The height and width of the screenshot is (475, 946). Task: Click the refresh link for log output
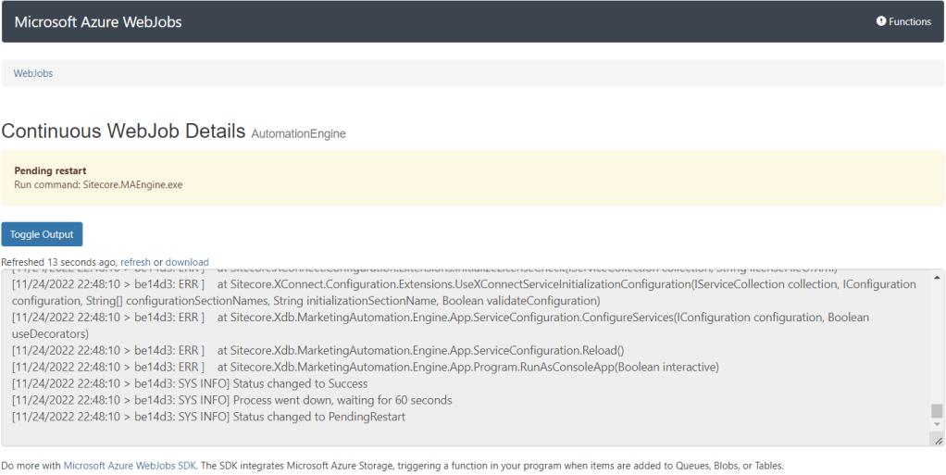click(x=135, y=262)
